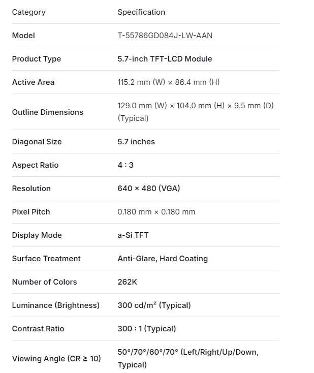Click the 300 : 1 contrast ratio value

pyautogui.click(x=147, y=329)
